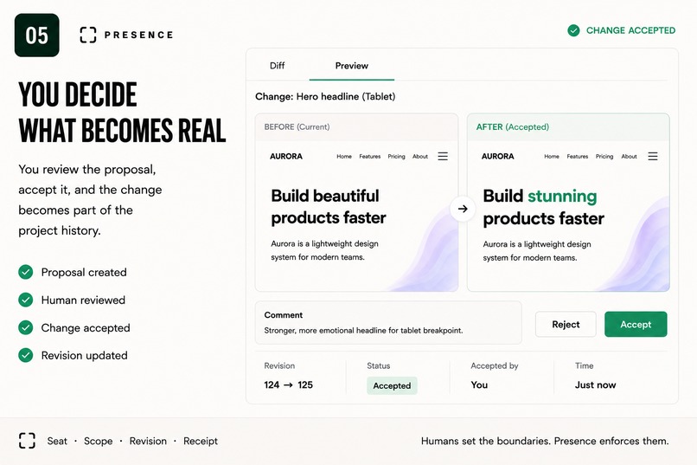Click the 'Just now' time value
Screen dimensions: 697x465
[x=595, y=385]
